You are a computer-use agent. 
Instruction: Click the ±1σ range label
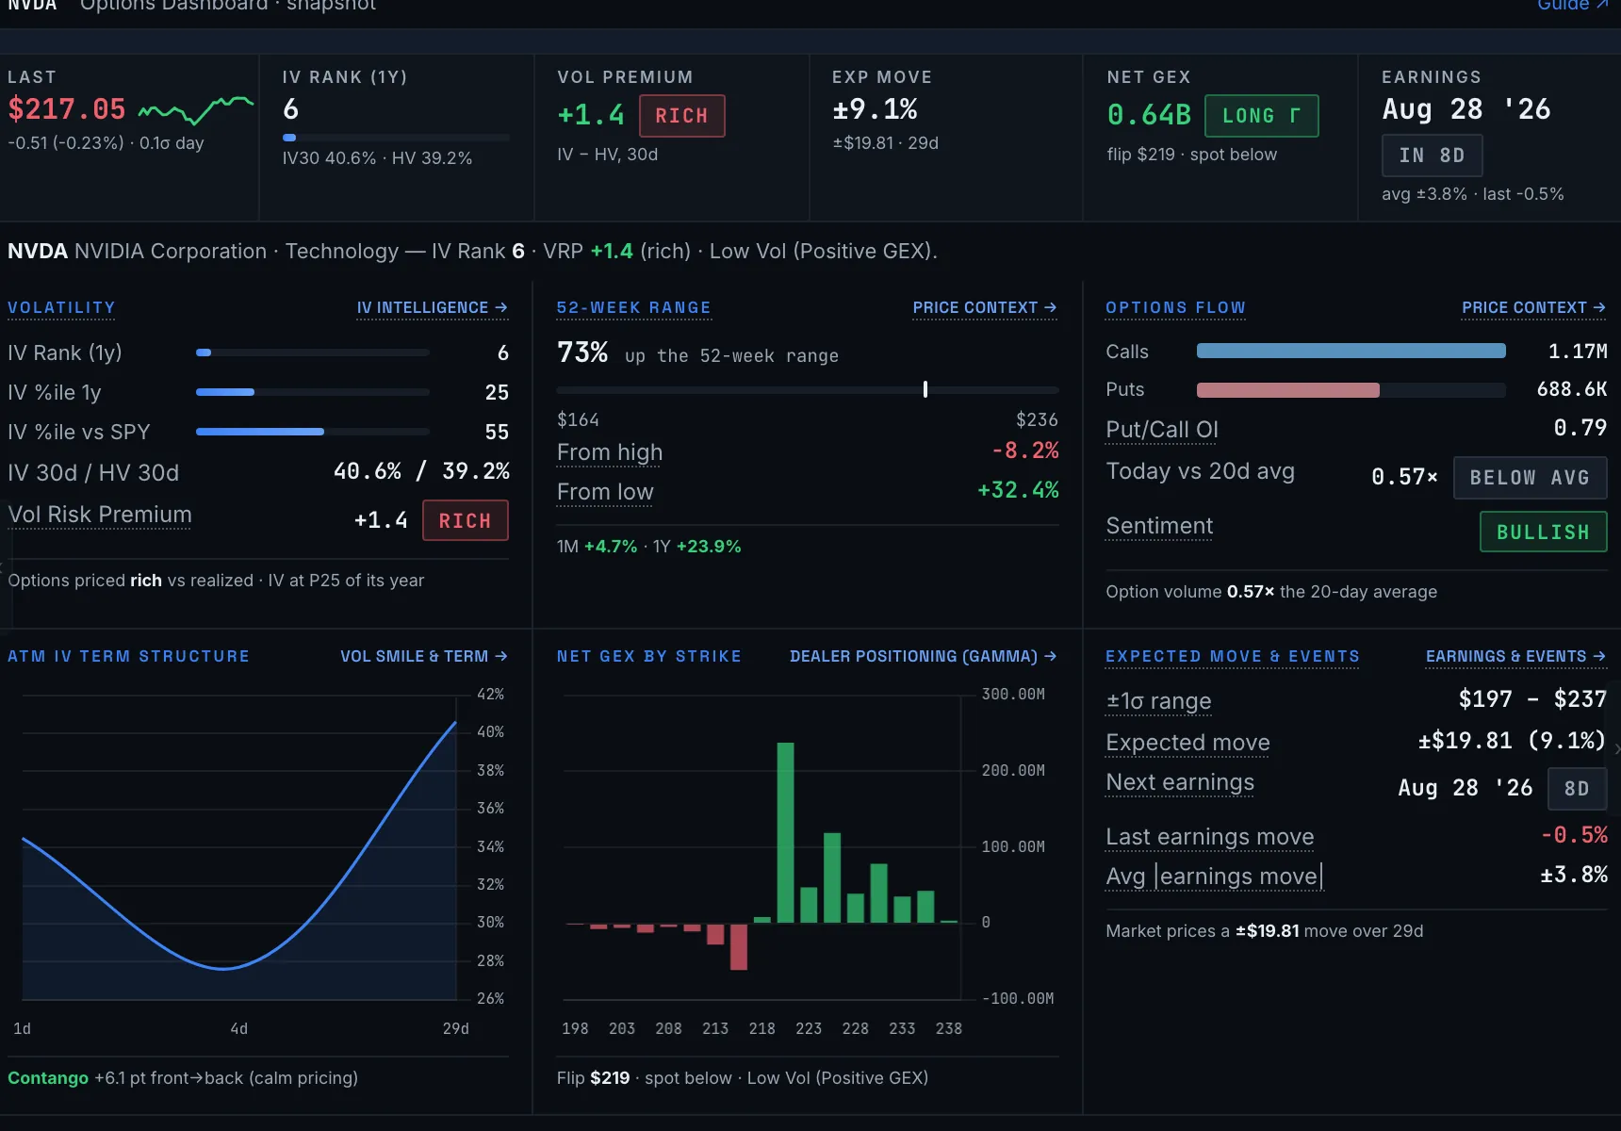(x=1159, y=701)
